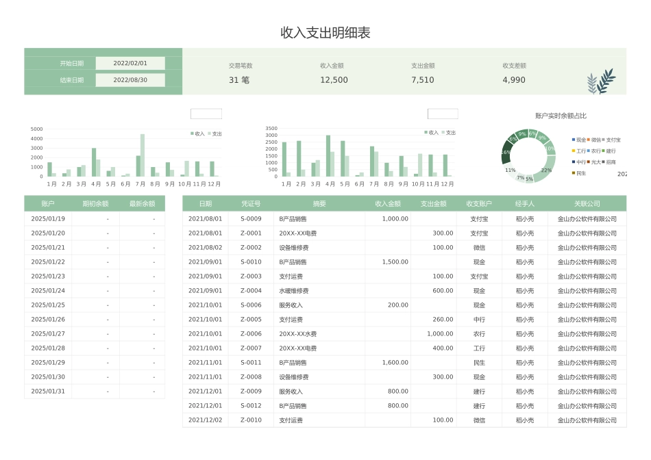Viewport: 651px width, 460px height.
Task: Select voucher number Z-0010
Action: coord(251,420)
